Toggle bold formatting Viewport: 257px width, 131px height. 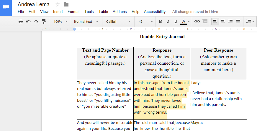point(161,22)
